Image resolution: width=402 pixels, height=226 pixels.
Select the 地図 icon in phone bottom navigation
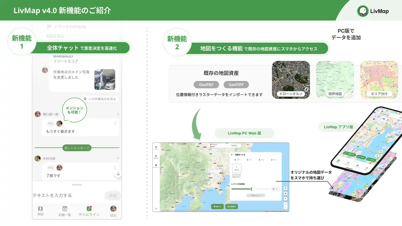click(41, 208)
